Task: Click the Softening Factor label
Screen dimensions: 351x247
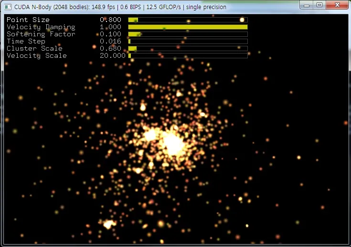Action: [41, 34]
